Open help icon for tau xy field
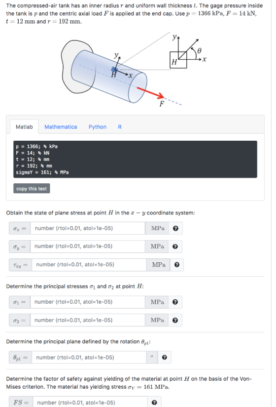The height and width of the screenshot is (407, 276). (x=177, y=265)
